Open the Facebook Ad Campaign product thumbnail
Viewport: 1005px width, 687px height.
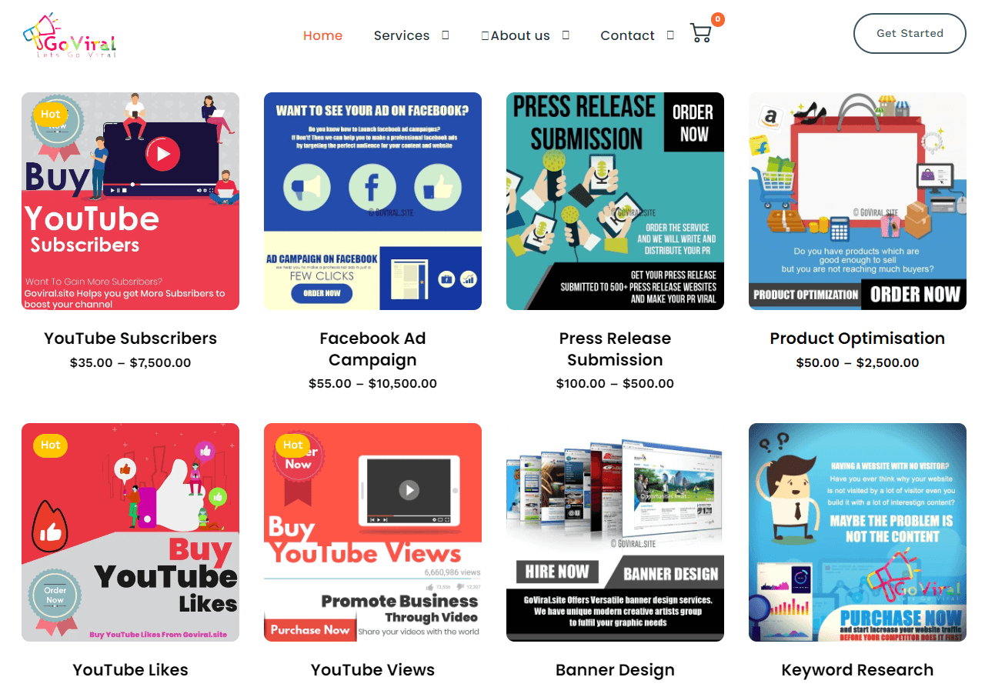pyautogui.click(x=372, y=201)
